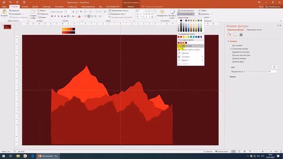The height and width of the screenshot is (159, 283).
Task: Click the Paste (Вставить) clipboard icon
Action: tap(4, 12)
